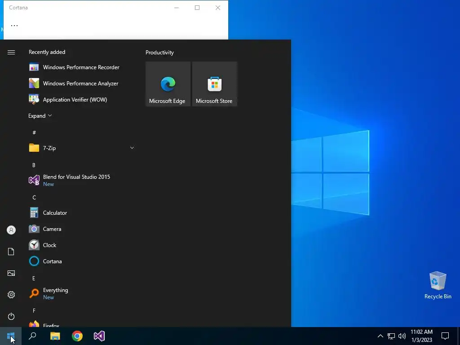Viewport: 460px width, 345px height.
Task: Open Application Verifier (WOW)
Action: (82, 99)
